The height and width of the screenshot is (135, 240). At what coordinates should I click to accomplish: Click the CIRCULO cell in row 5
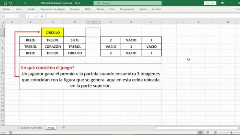point(75,53)
